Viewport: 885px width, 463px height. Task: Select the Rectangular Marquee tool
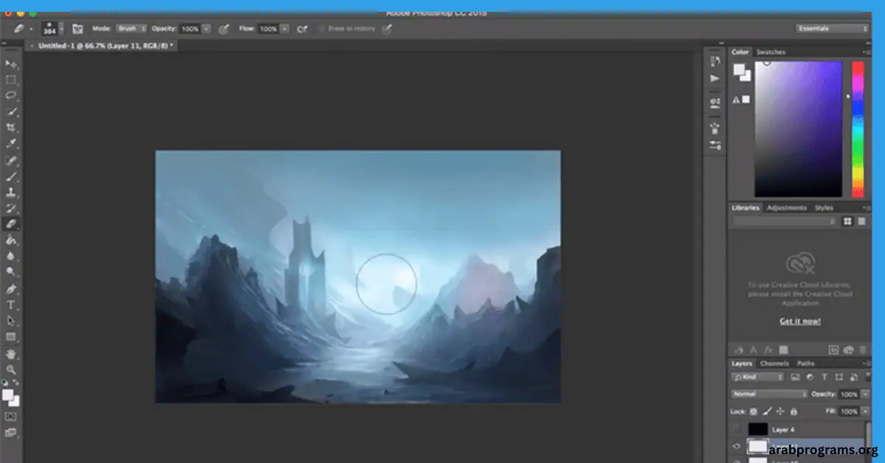[x=11, y=80]
